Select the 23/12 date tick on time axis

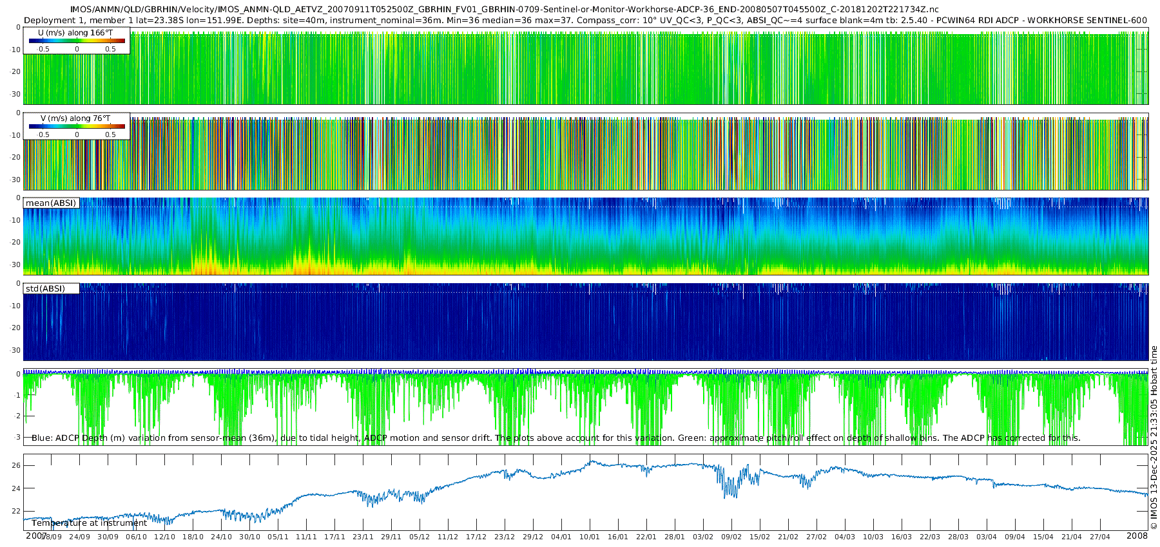505,537
